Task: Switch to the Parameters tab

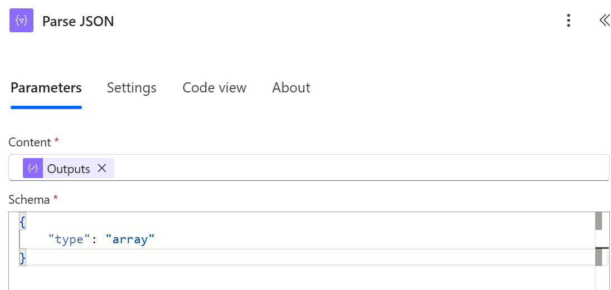Action: [46, 88]
